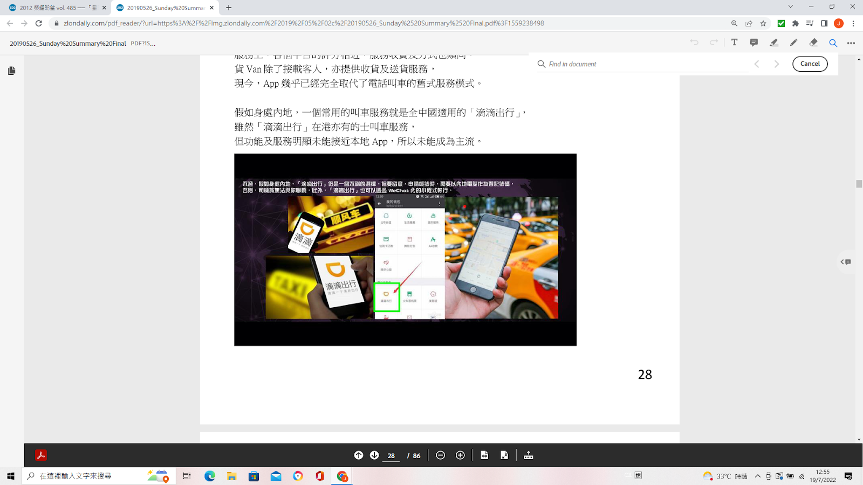The height and width of the screenshot is (485, 863).
Task: Open Microsoft Store from taskbar
Action: pyautogui.click(x=254, y=476)
